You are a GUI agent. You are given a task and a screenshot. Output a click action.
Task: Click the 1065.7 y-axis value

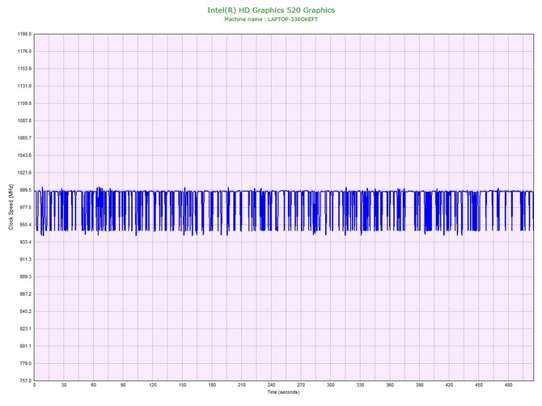(24, 137)
